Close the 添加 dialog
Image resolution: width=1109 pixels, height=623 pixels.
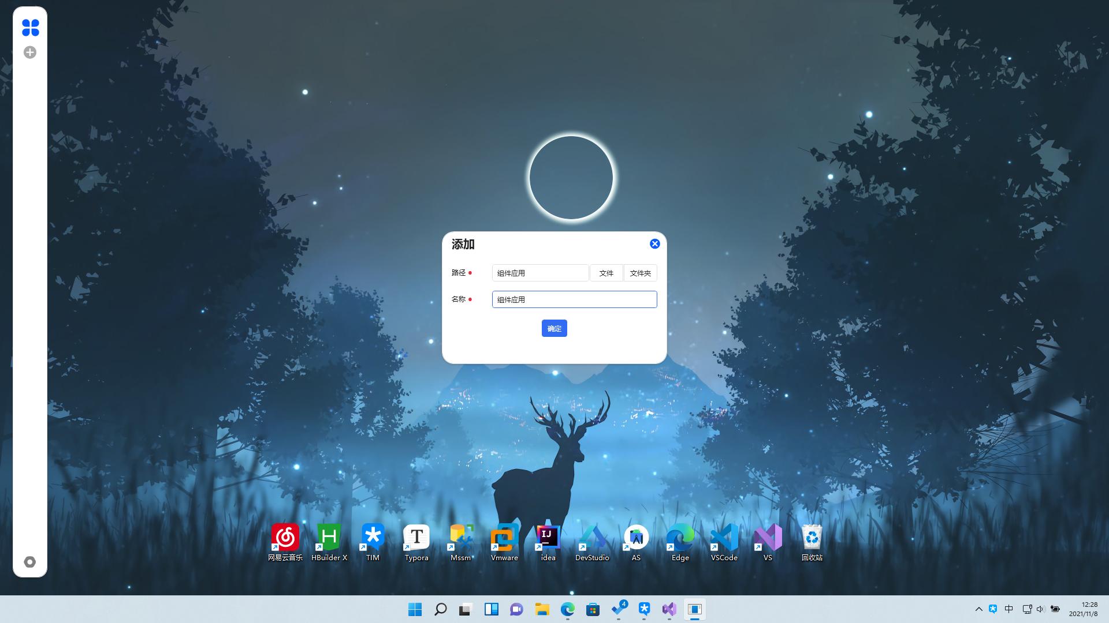(x=654, y=243)
